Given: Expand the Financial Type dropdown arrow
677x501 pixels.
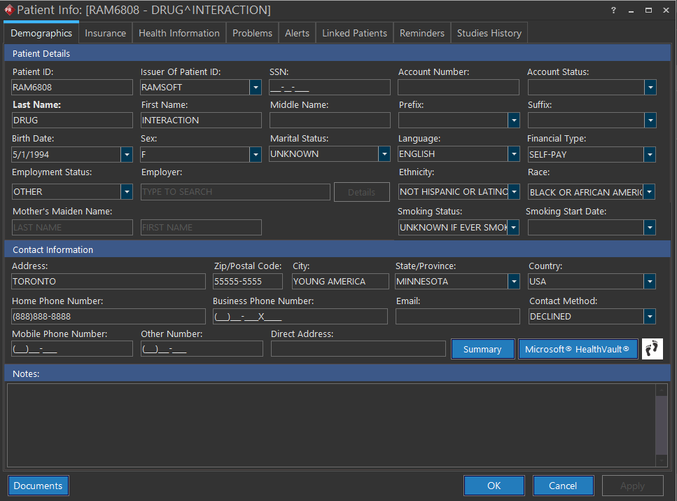Looking at the screenshot, I should (x=650, y=154).
